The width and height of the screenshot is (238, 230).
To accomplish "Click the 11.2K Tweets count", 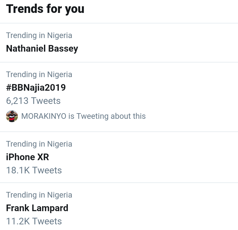I will click(x=34, y=221).
